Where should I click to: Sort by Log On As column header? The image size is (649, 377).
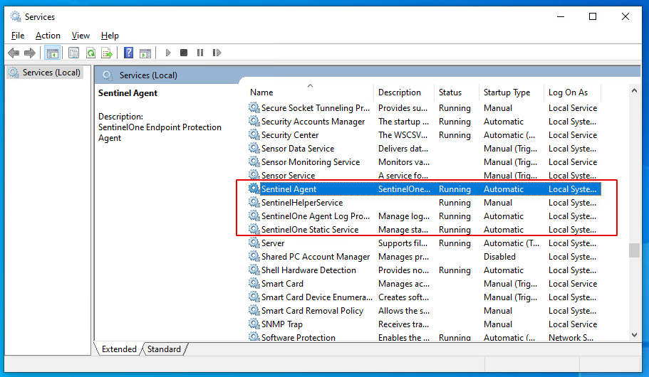point(573,92)
